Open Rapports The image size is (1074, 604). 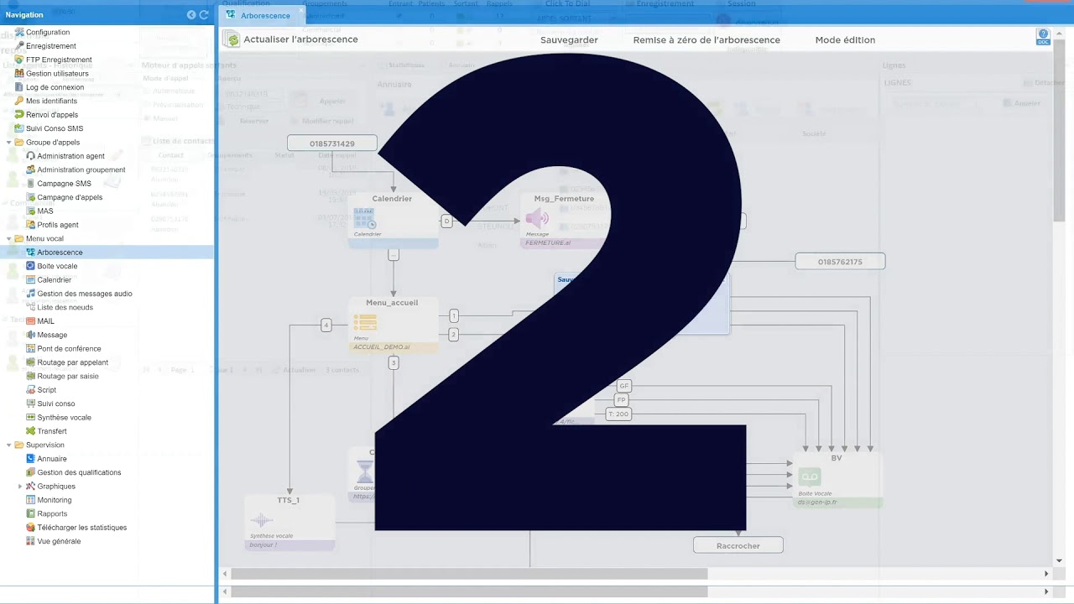tap(52, 513)
